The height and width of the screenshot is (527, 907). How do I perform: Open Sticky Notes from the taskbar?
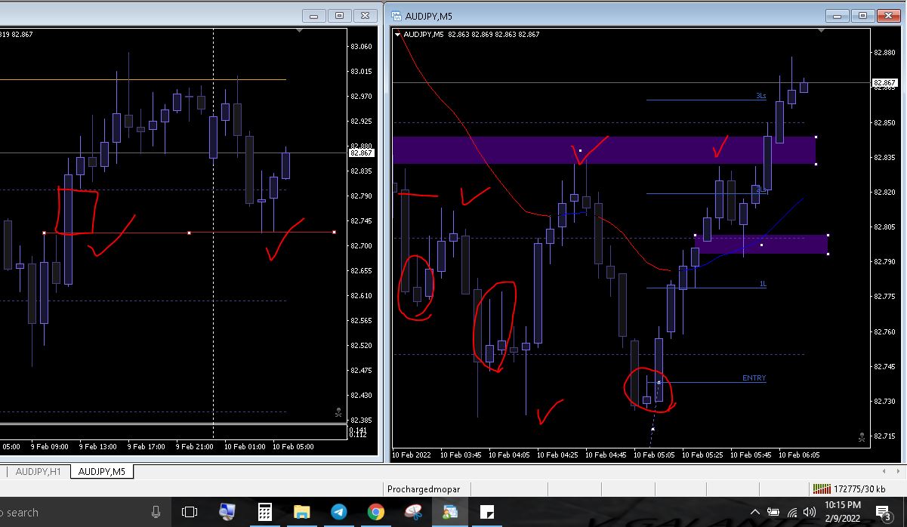(x=487, y=513)
